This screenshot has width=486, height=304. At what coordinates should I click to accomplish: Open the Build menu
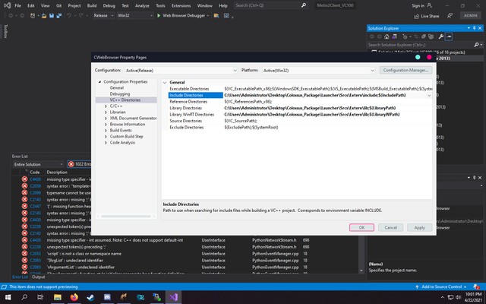[x=92, y=5]
